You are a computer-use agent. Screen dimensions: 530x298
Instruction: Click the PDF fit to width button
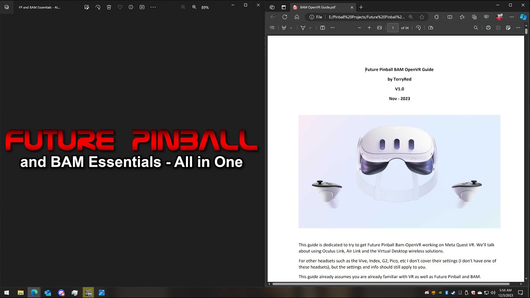pos(379,28)
